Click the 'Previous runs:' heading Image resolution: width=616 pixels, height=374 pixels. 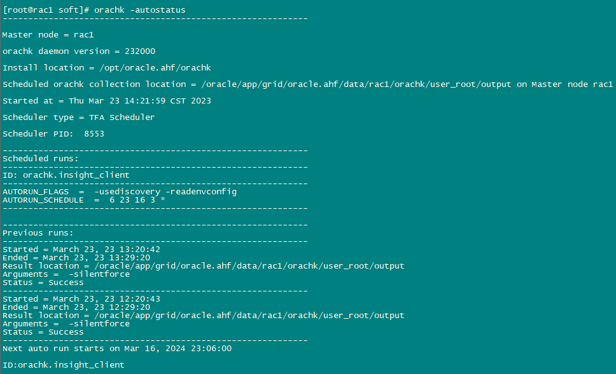(38, 233)
